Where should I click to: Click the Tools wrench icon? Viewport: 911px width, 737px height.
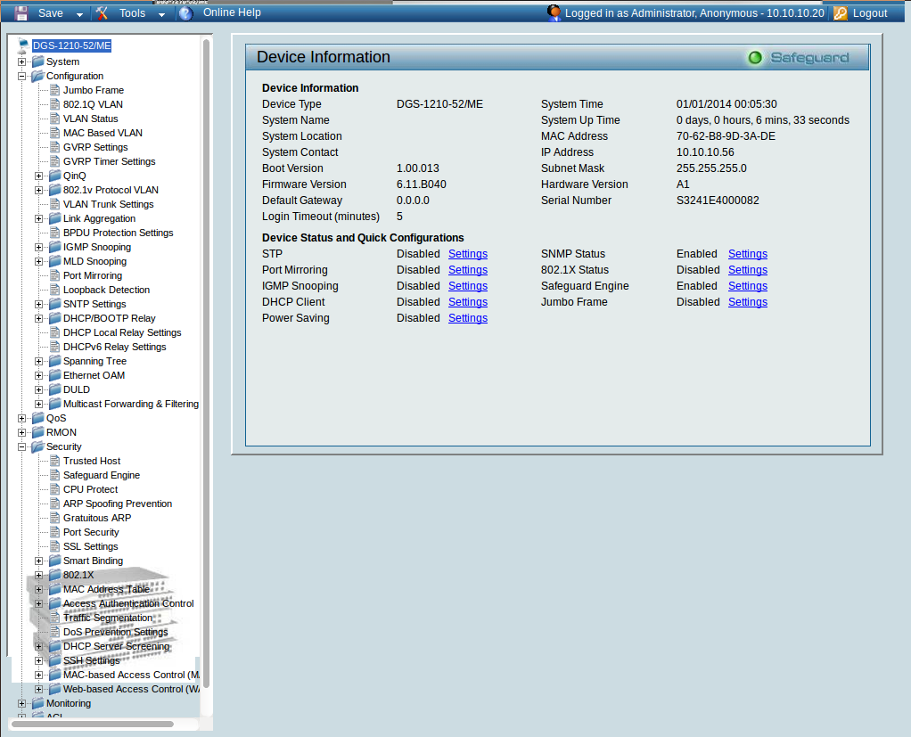[x=103, y=13]
